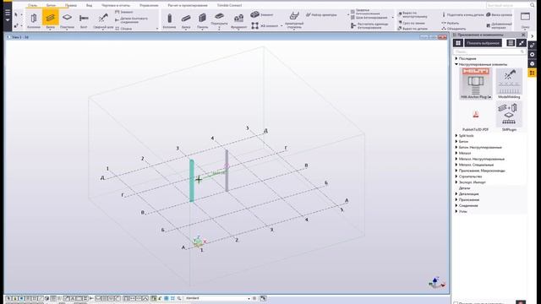Screen dimensions: 541x304
Task: Switch catalog to thumbnail grid view
Action: (x=458, y=43)
